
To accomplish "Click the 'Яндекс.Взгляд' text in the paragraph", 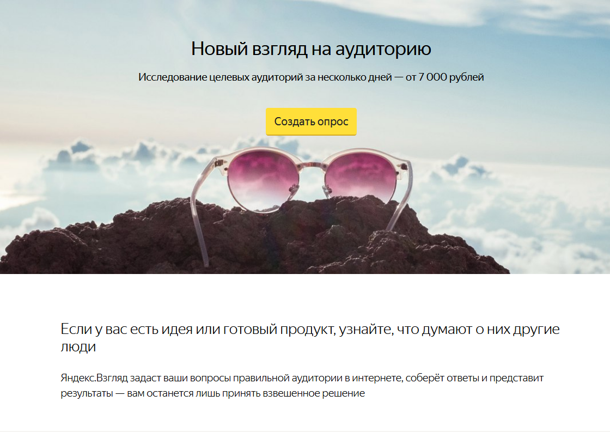I will click(x=94, y=378).
